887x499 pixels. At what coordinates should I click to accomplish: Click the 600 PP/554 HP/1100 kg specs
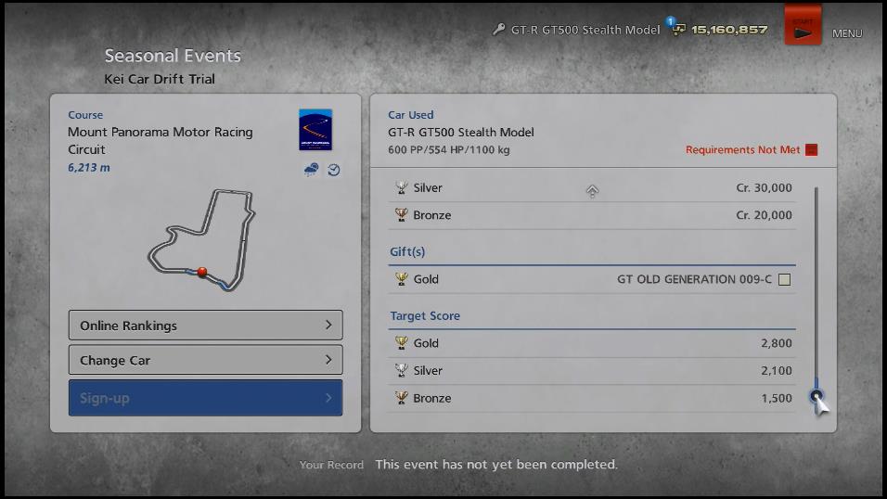[448, 150]
